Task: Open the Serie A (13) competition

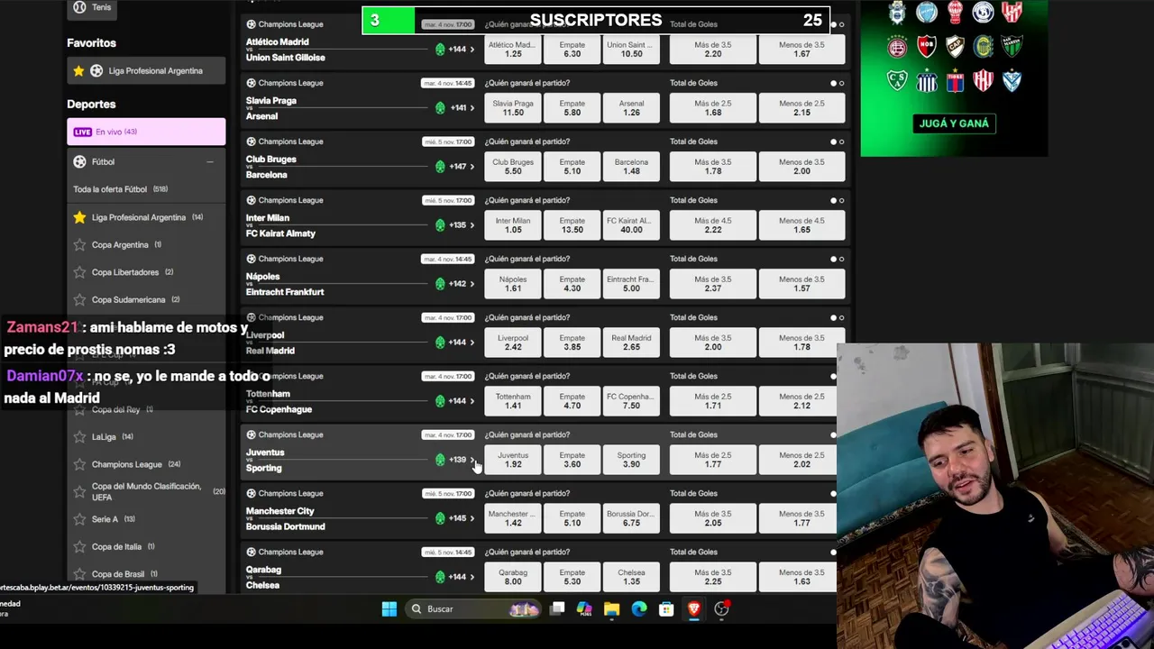Action: pos(114,519)
